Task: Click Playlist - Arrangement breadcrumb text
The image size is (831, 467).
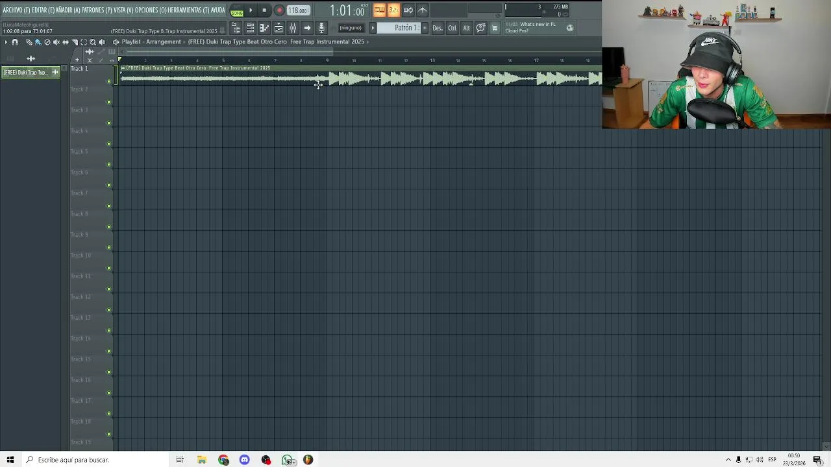Action: point(151,42)
